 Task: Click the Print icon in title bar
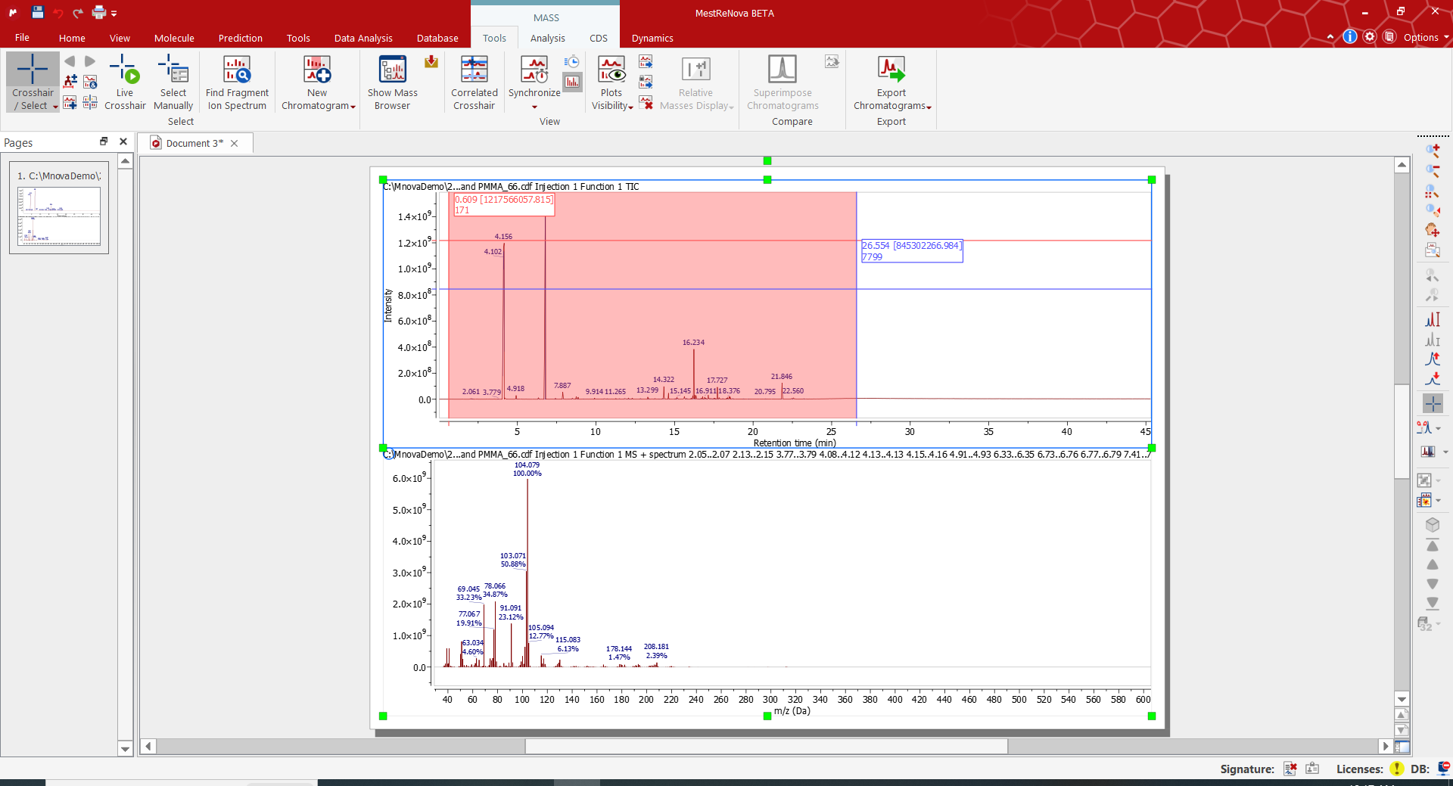pyautogui.click(x=99, y=13)
